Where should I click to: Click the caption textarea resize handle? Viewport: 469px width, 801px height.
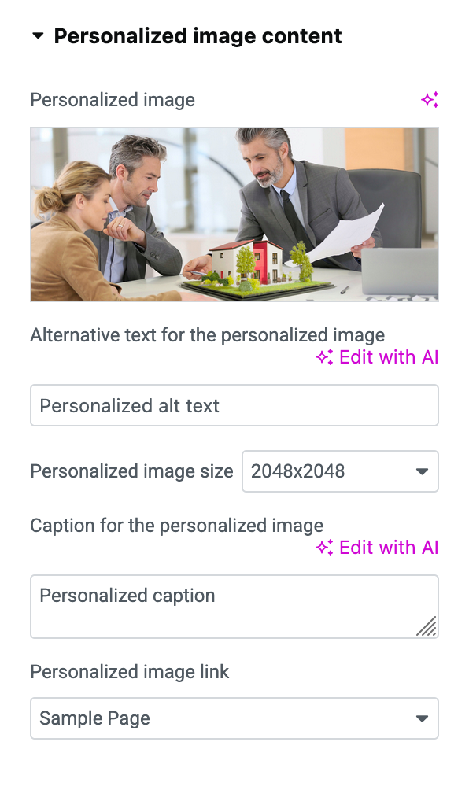pyautogui.click(x=427, y=626)
